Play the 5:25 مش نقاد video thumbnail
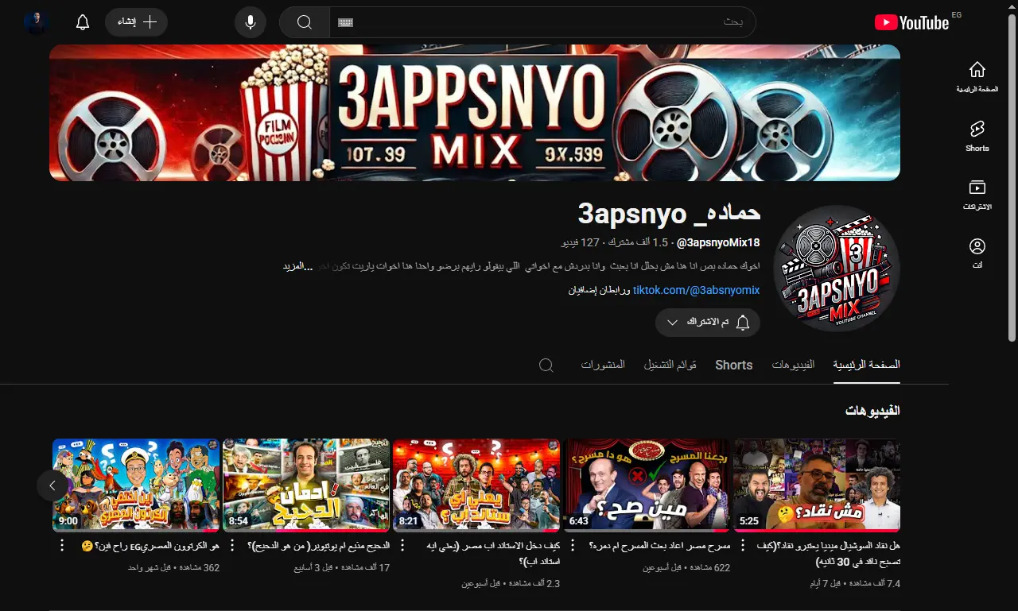This screenshot has height=611, width=1018. 817,485
